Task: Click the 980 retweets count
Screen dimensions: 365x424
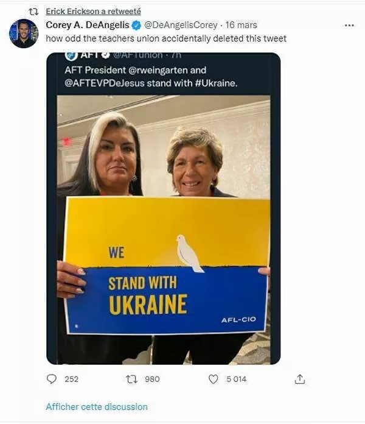Action: (x=152, y=379)
